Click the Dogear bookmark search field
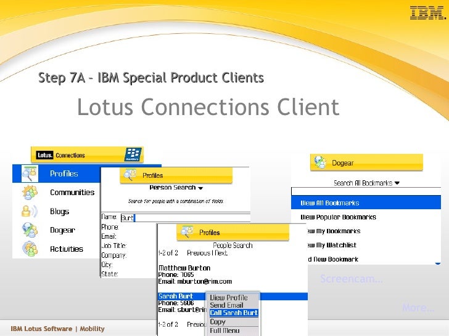Image resolution: width=449 pixels, height=336 pixels. coord(366,191)
